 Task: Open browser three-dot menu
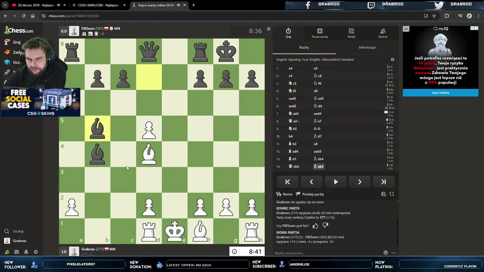coord(479,16)
